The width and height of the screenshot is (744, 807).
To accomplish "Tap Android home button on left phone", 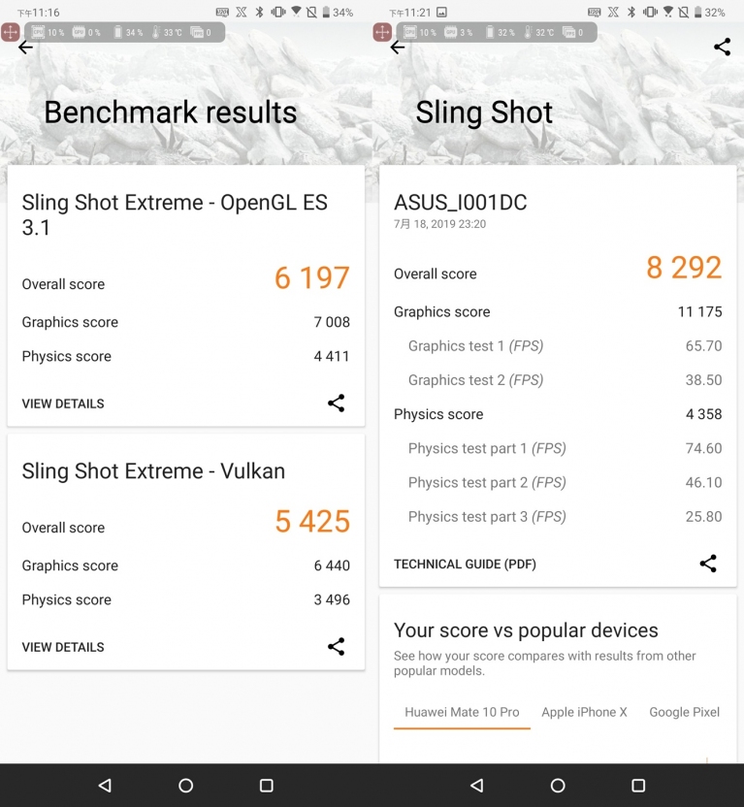I will click(185, 786).
